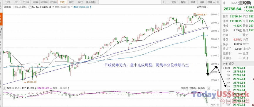
Task: Select the 日线 daily chart tab
Action: [62, 2]
